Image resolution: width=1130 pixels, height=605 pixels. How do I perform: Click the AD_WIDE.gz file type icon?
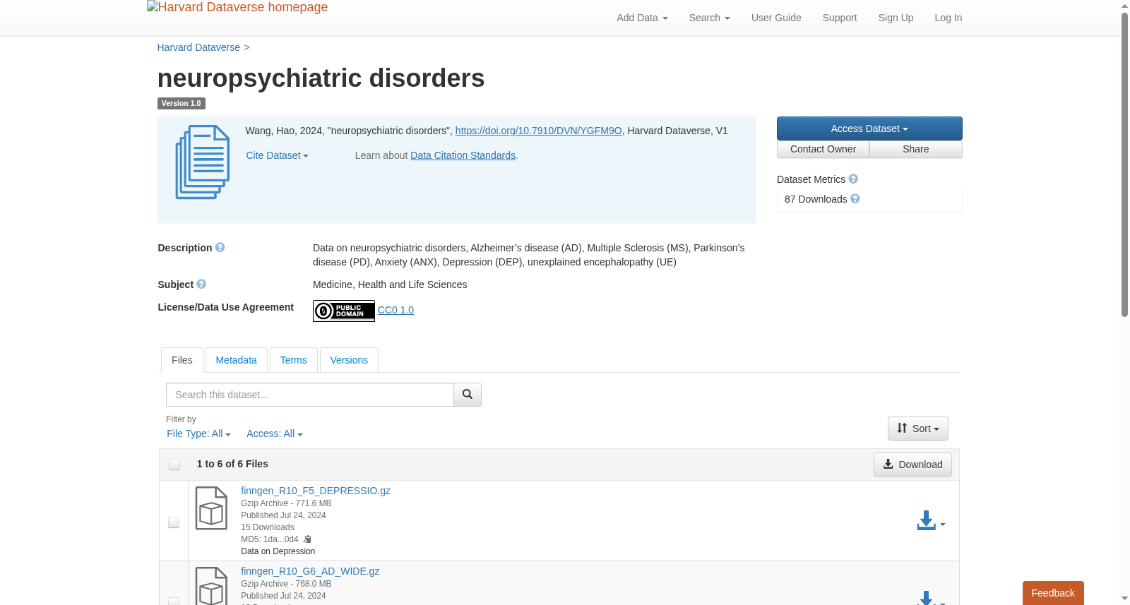tap(211, 586)
